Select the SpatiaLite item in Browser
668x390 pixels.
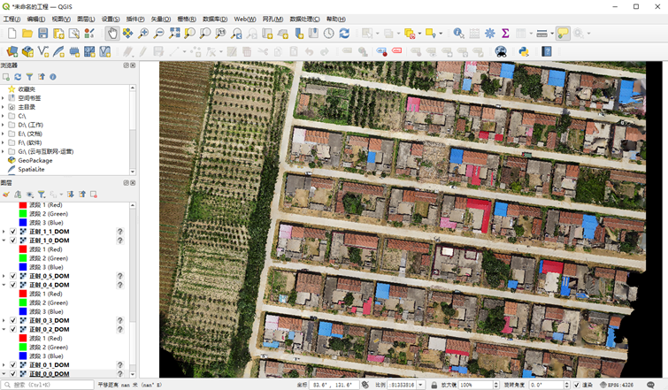[x=31, y=169]
